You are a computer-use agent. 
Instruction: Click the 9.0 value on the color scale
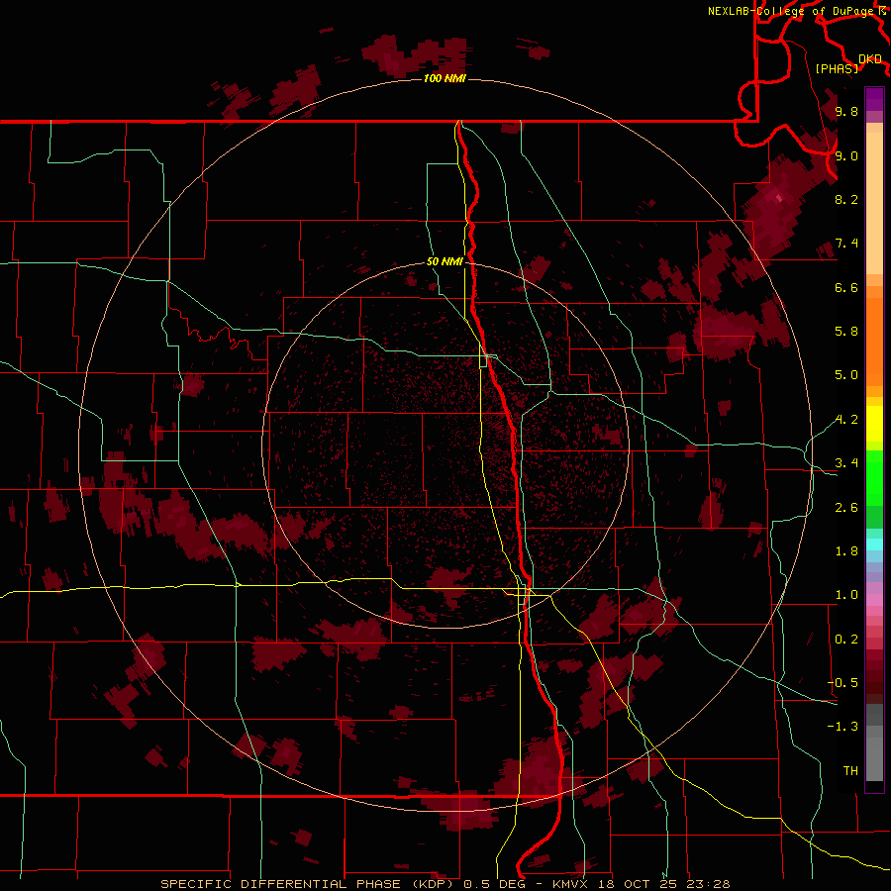[x=846, y=155]
